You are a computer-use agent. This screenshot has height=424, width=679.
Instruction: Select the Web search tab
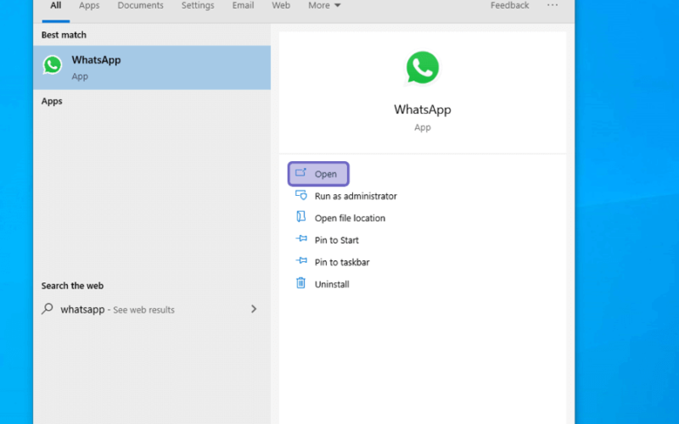point(281,6)
